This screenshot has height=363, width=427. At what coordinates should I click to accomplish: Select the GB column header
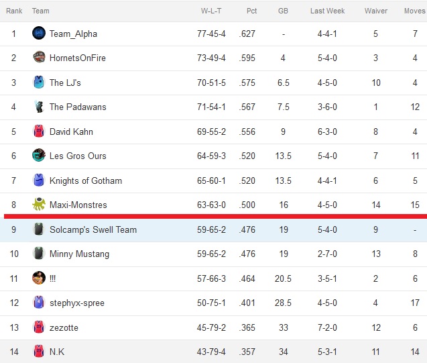283,11
